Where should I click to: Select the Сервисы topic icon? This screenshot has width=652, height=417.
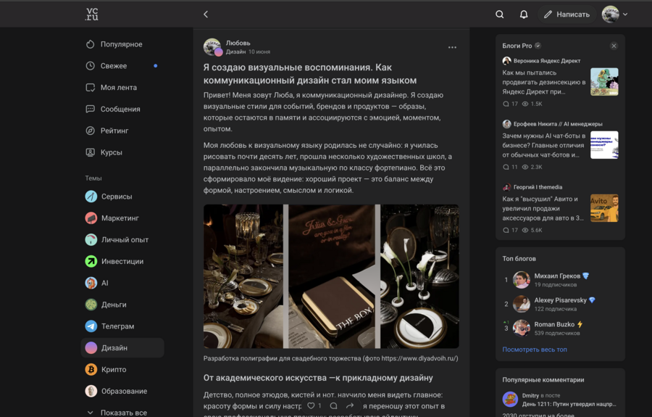point(91,197)
